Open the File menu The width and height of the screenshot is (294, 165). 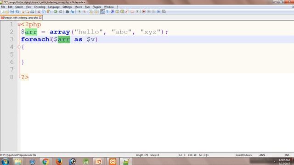point(3,7)
